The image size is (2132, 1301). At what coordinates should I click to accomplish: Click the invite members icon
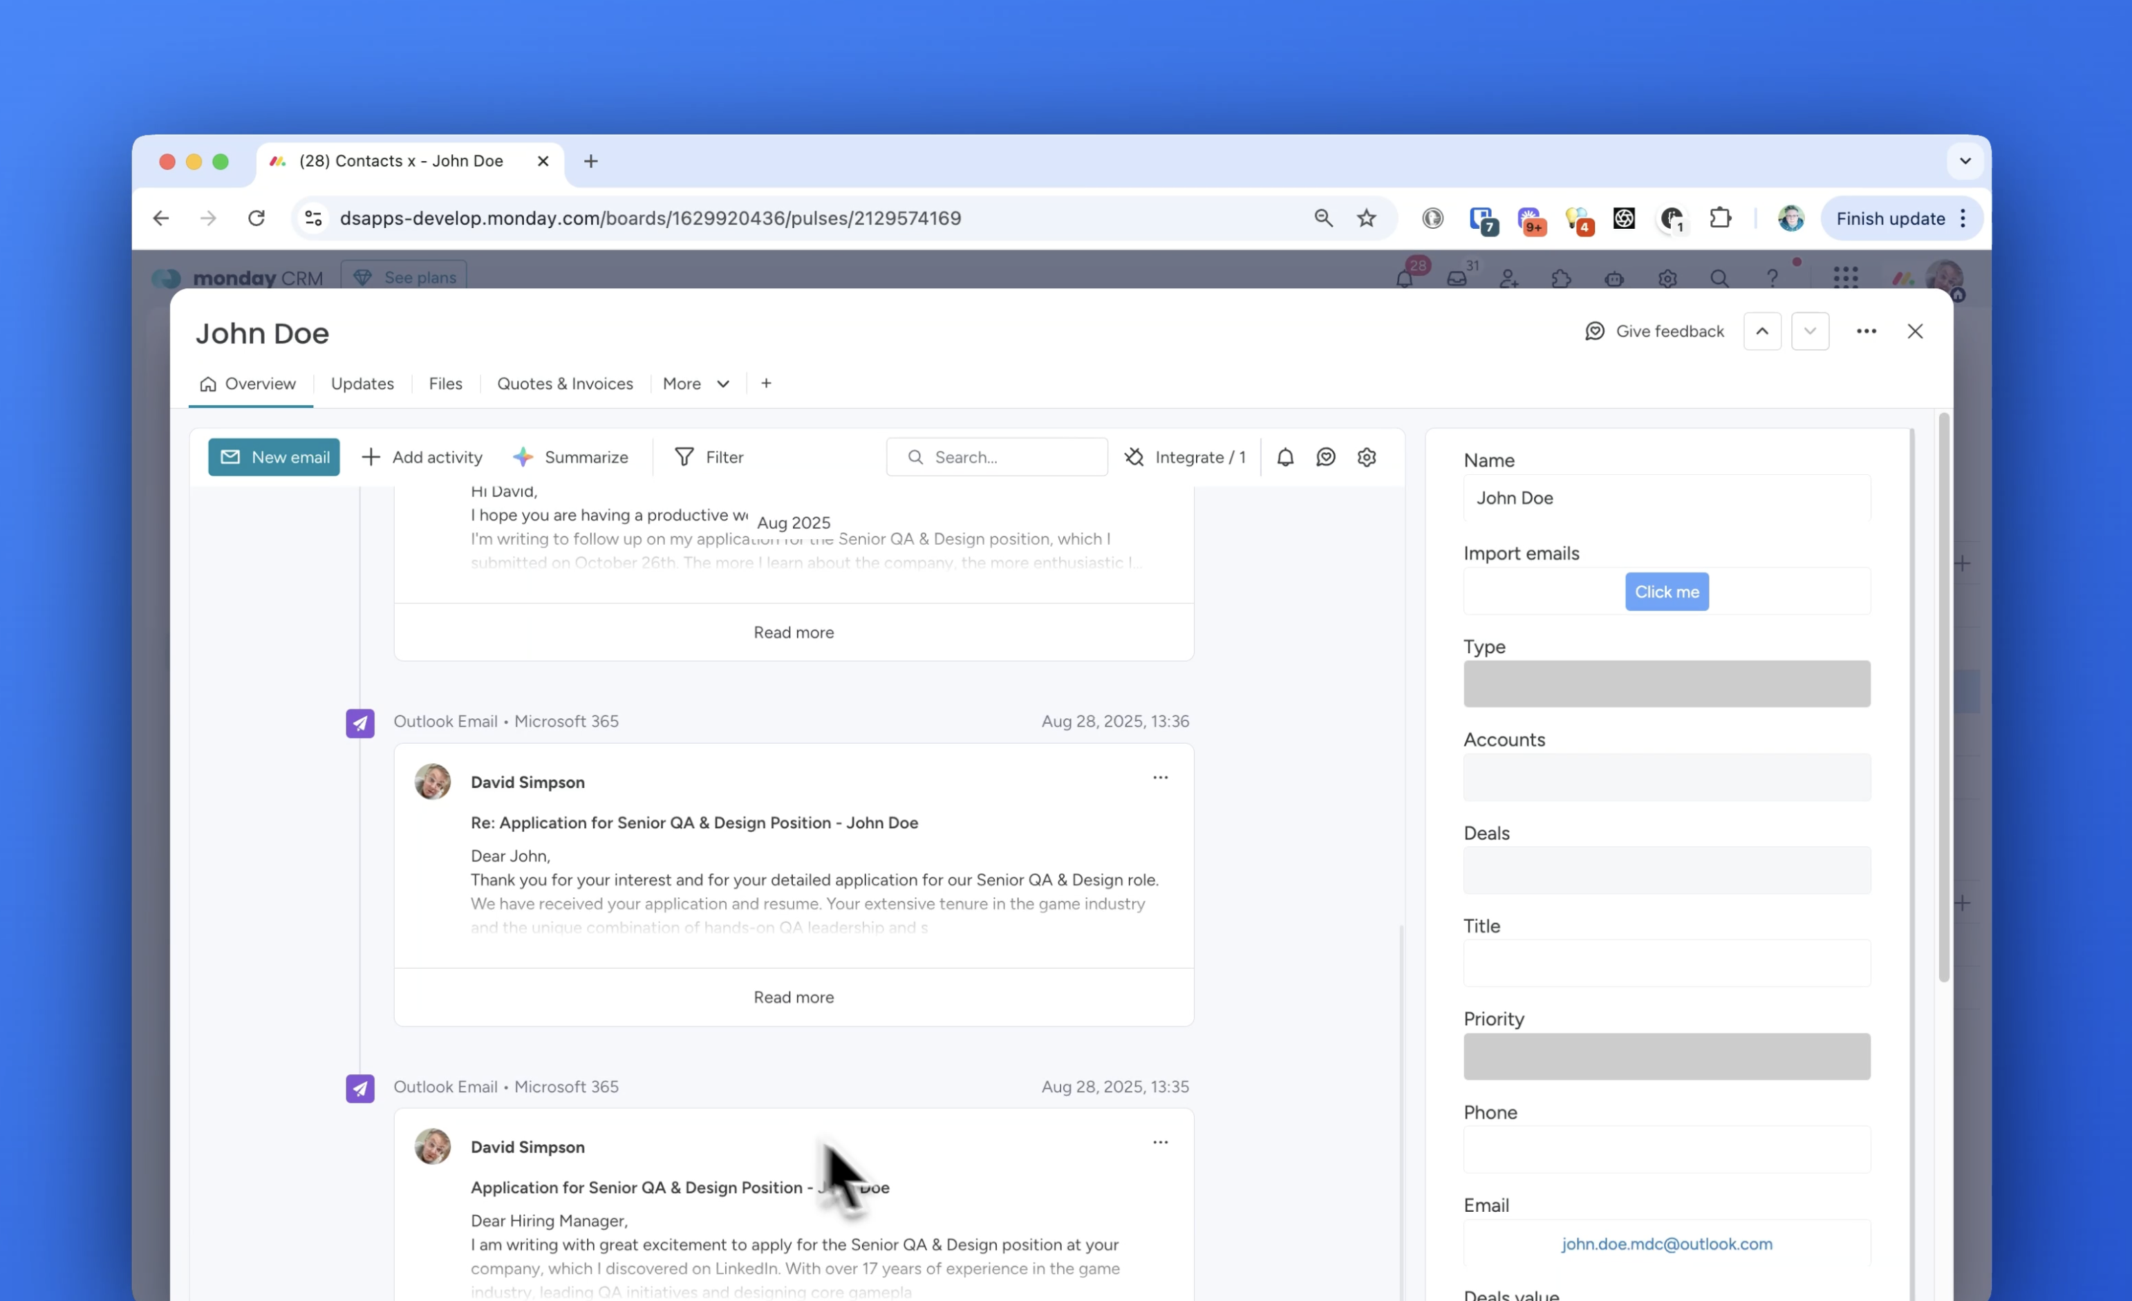[x=1510, y=279]
